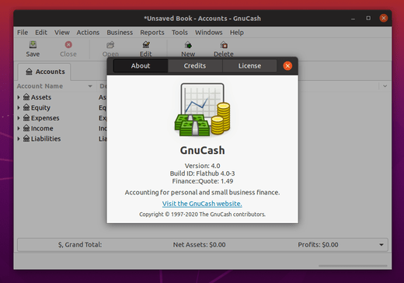The image size is (404, 283).
Task: Open the Actions menu
Action: [x=88, y=33]
